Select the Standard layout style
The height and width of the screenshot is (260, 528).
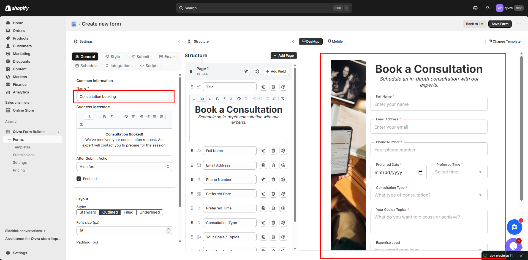(x=88, y=212)
